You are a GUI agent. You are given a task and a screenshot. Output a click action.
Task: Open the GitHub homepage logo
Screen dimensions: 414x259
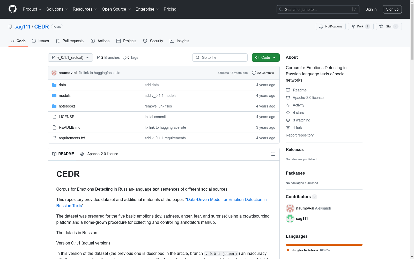[x=12, y=9]
